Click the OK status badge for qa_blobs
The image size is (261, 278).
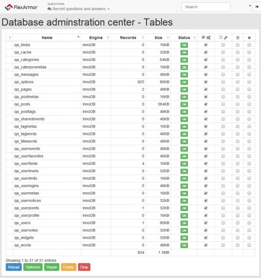pyautogui.click(x=184, y=45)
